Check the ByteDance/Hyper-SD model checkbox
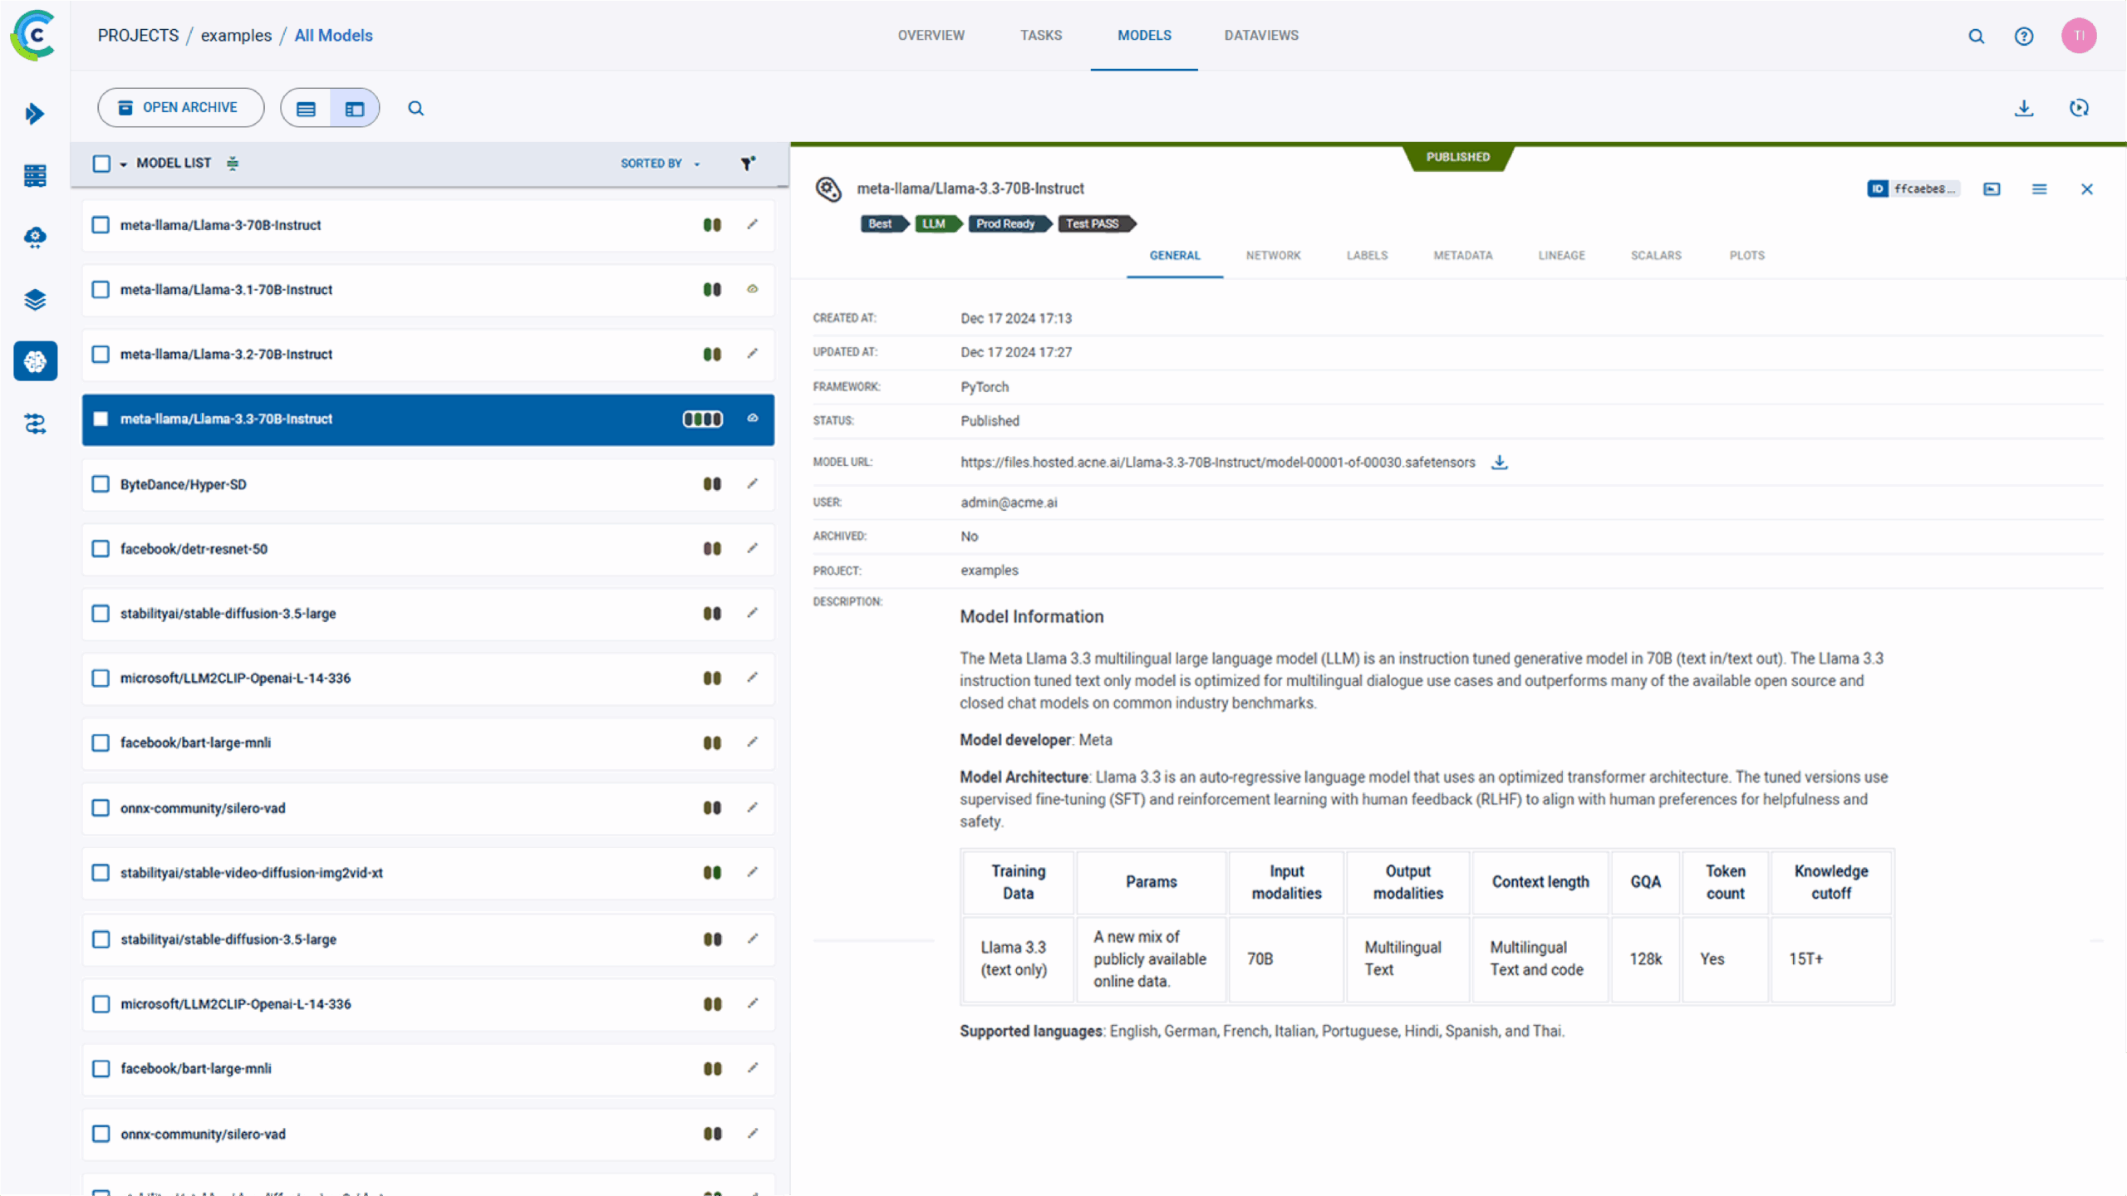2127x1196 pixels. tap(101, 484)
